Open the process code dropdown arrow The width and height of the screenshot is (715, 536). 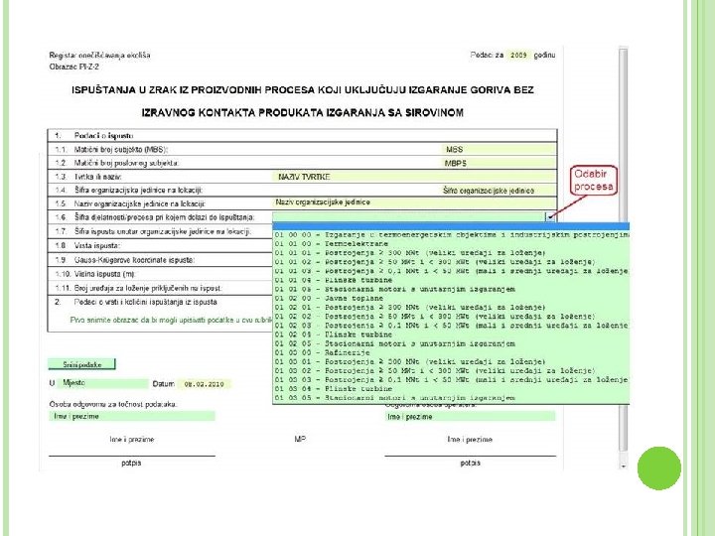(x=551, y=217)
